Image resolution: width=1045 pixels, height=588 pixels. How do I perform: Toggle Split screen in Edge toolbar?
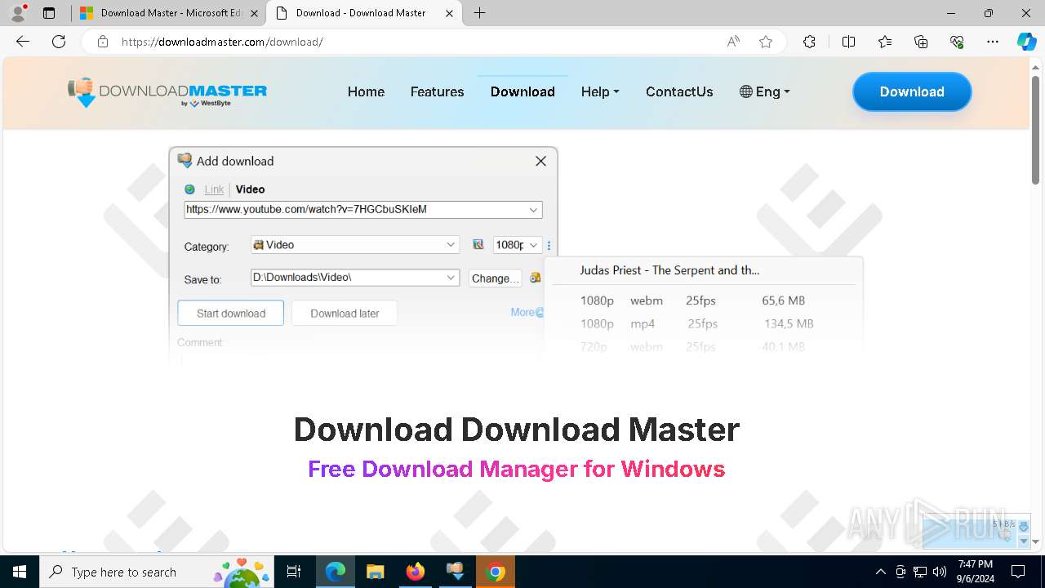pyautogui.click(x=848, y=42)
